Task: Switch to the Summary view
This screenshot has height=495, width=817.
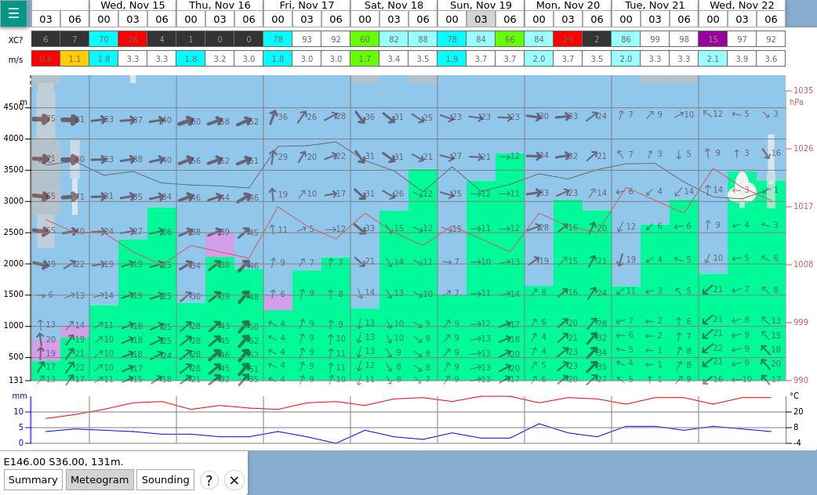Action: [33, 480]
